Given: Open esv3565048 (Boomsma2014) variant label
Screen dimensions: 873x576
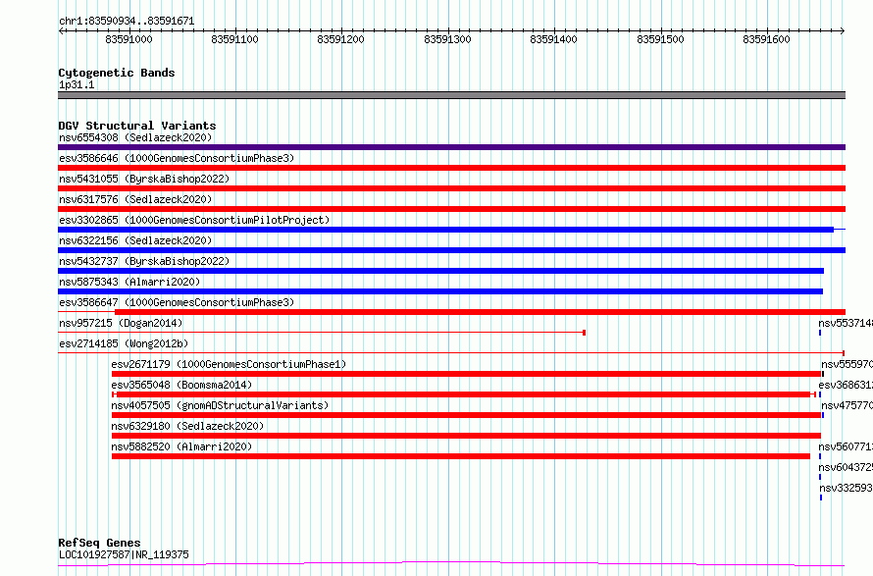Looking at the screenshot, I should 181,385.
